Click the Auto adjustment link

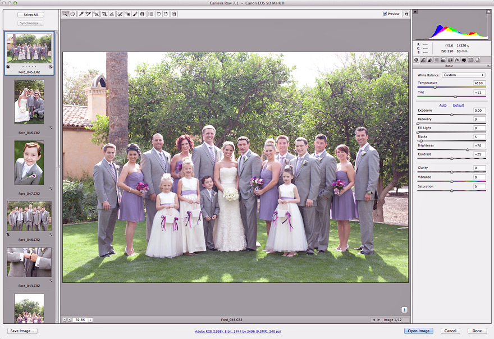tap(443, 106)
